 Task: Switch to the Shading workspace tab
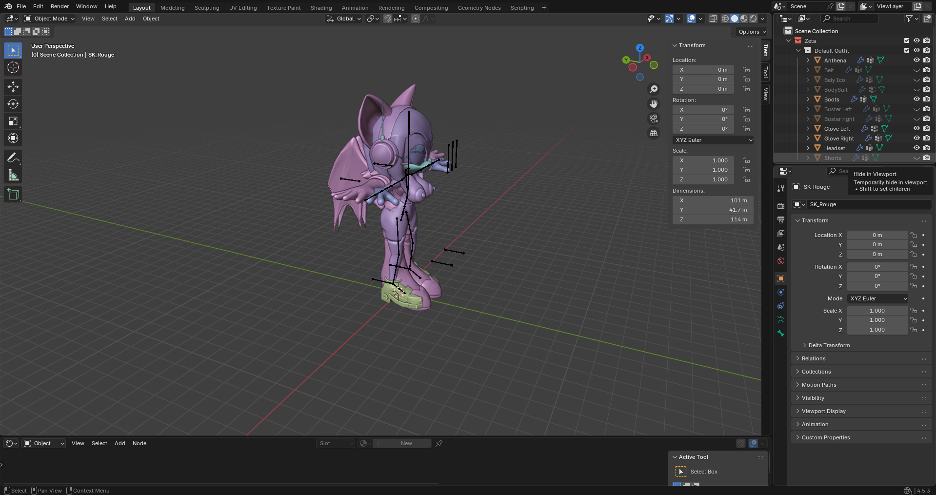click(x=321, y=8)
